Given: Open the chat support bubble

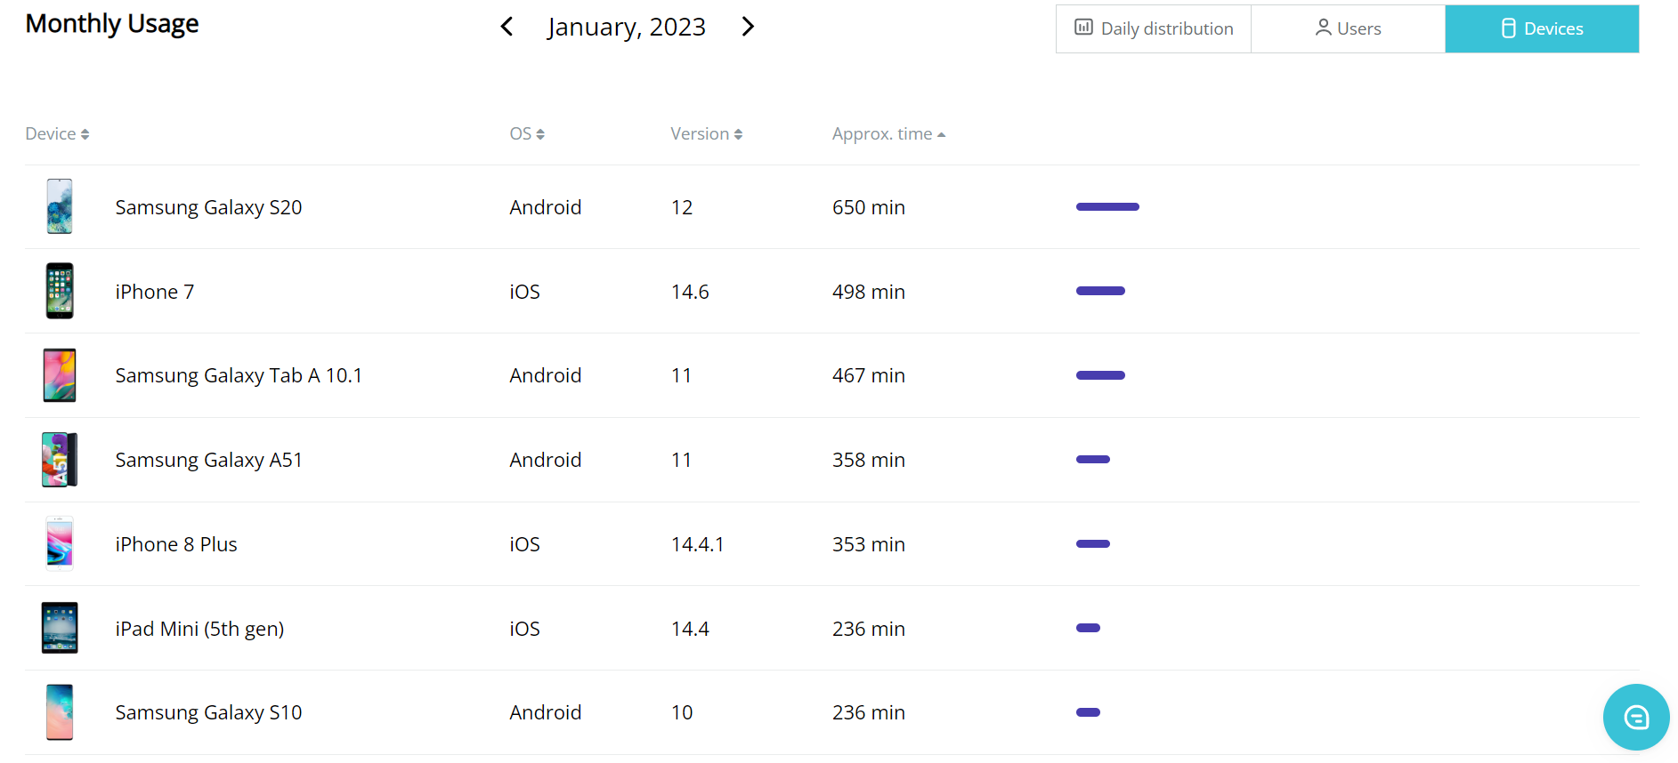Looking at the screenshot, I should (x=1636, y=717).
